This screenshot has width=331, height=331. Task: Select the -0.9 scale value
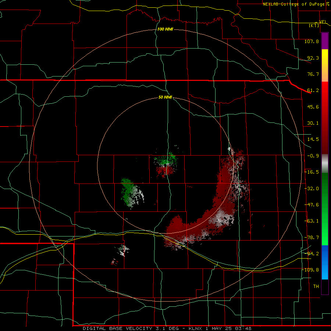tap(313, 156)
